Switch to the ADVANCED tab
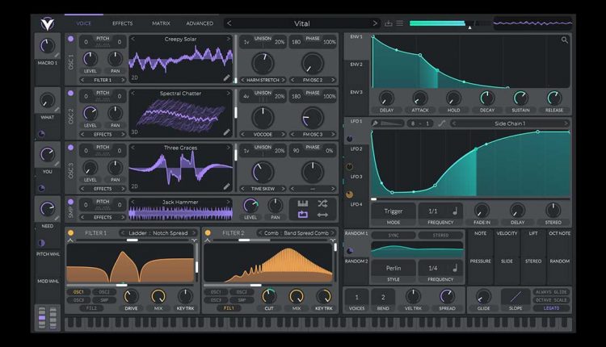 pyautogui.click(x=200, y=23)
